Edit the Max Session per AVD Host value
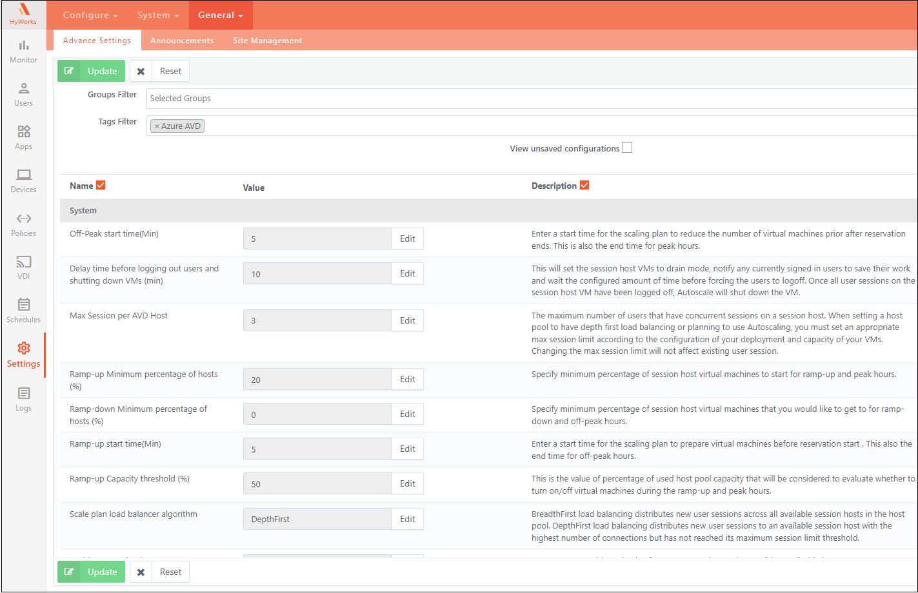The height and width of the screenshot is (593, 918). pos(407,320)
